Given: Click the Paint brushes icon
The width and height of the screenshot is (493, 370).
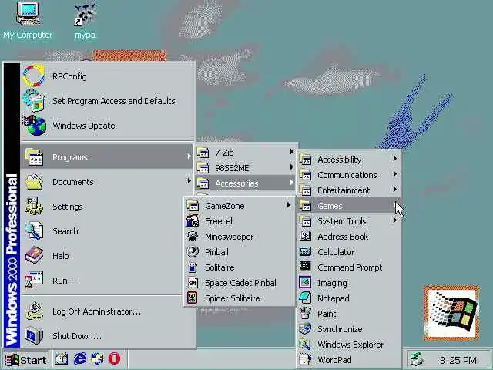Looking at the screenshot, I should (x=305, y=314).
